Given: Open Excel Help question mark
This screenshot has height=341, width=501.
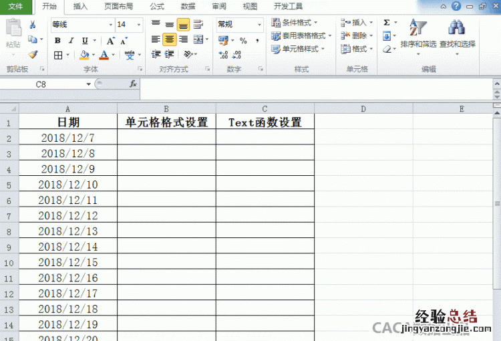Looking at the screenshot, I should coord(456,6).
